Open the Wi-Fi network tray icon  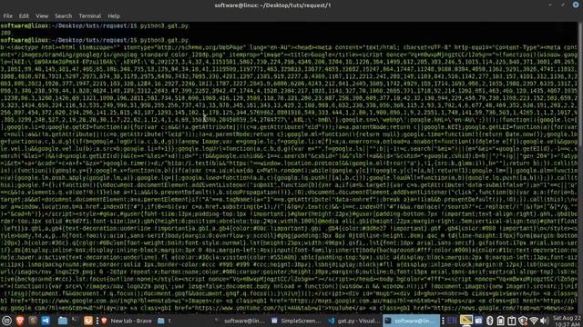534,321
